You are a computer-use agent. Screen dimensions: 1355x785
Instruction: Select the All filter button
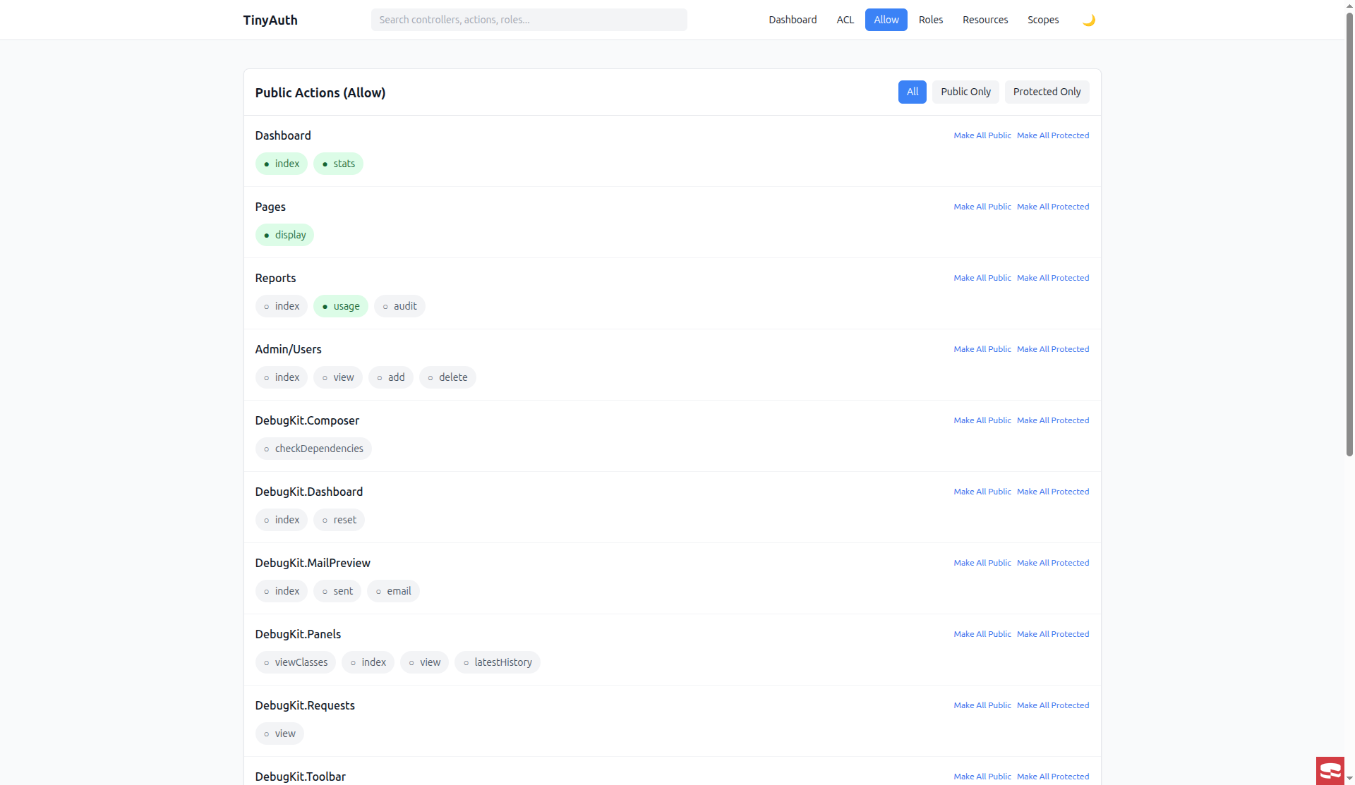(x=912, y=92)
